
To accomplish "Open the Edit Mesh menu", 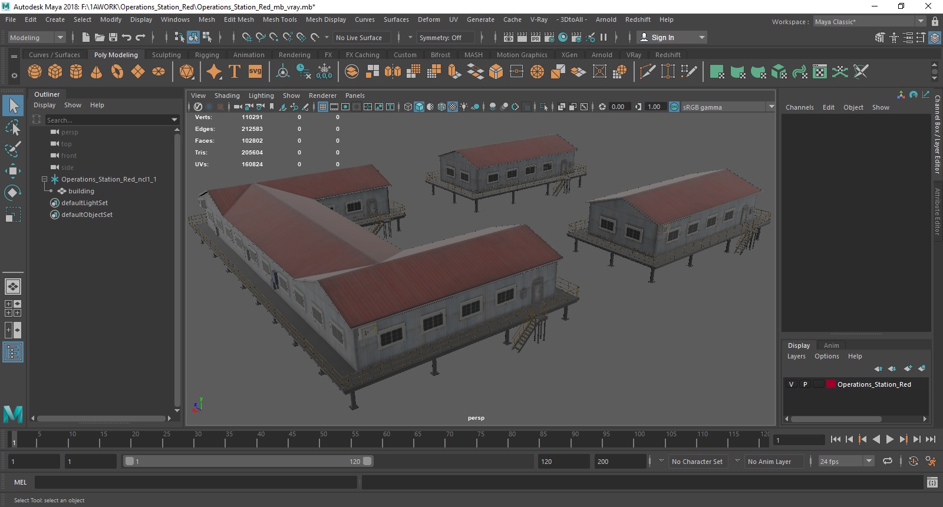I will pyautogui.click(x=239, y=19).
